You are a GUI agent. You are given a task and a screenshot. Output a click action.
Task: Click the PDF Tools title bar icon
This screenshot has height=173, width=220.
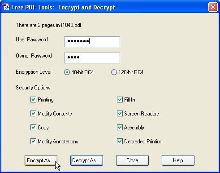[x=6, y=7]
